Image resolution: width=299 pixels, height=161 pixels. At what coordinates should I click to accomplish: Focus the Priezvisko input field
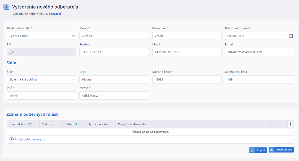(x=187, y=36)
